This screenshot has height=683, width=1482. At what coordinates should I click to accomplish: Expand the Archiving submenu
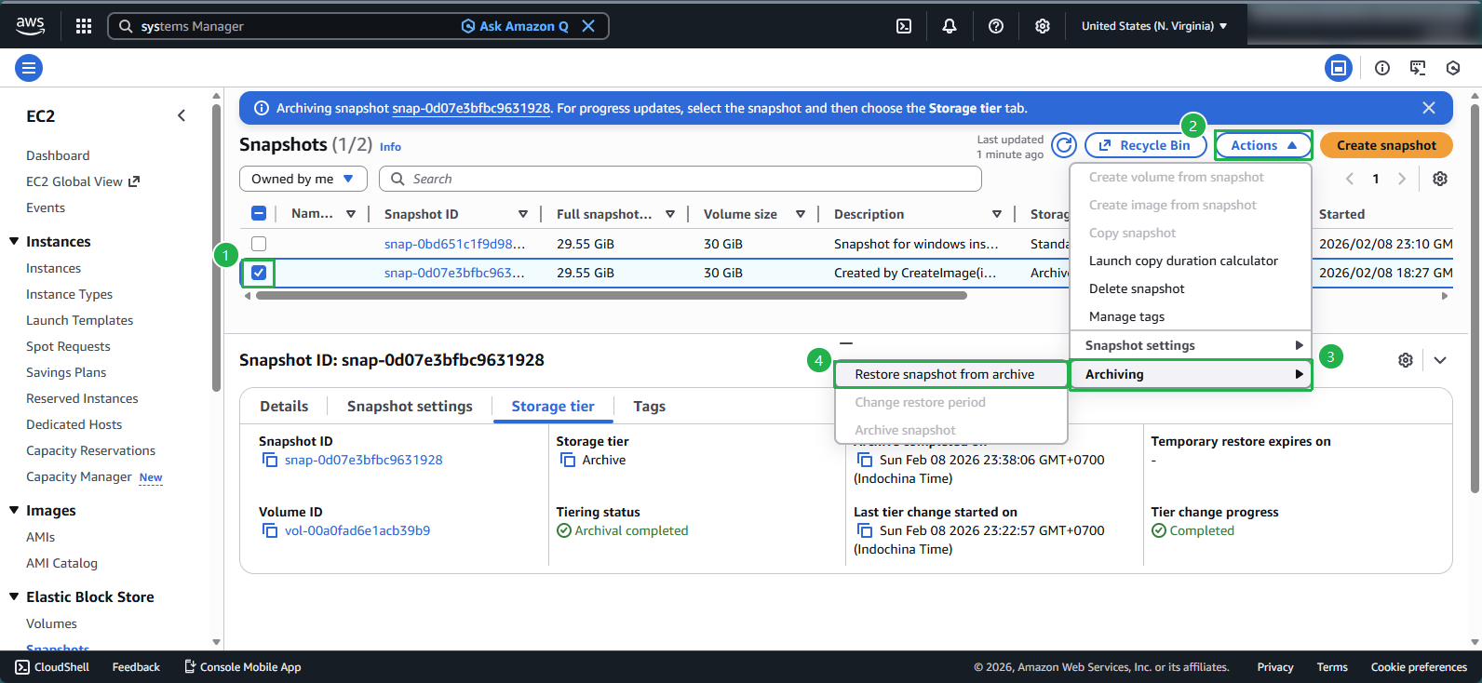(1191, 374)
